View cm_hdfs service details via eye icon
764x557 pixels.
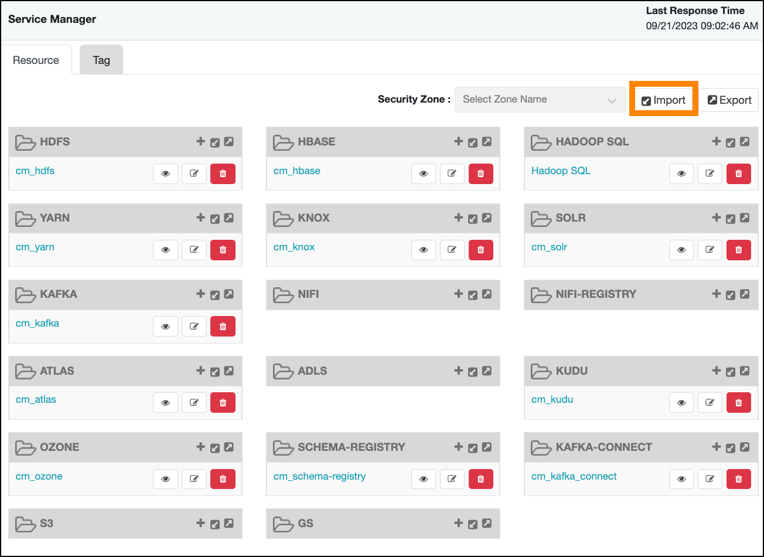tap(165, 174)
